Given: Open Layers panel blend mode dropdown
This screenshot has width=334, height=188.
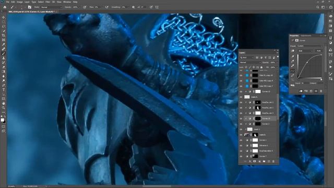Looking at the screenshot, I should pos(250,63).
